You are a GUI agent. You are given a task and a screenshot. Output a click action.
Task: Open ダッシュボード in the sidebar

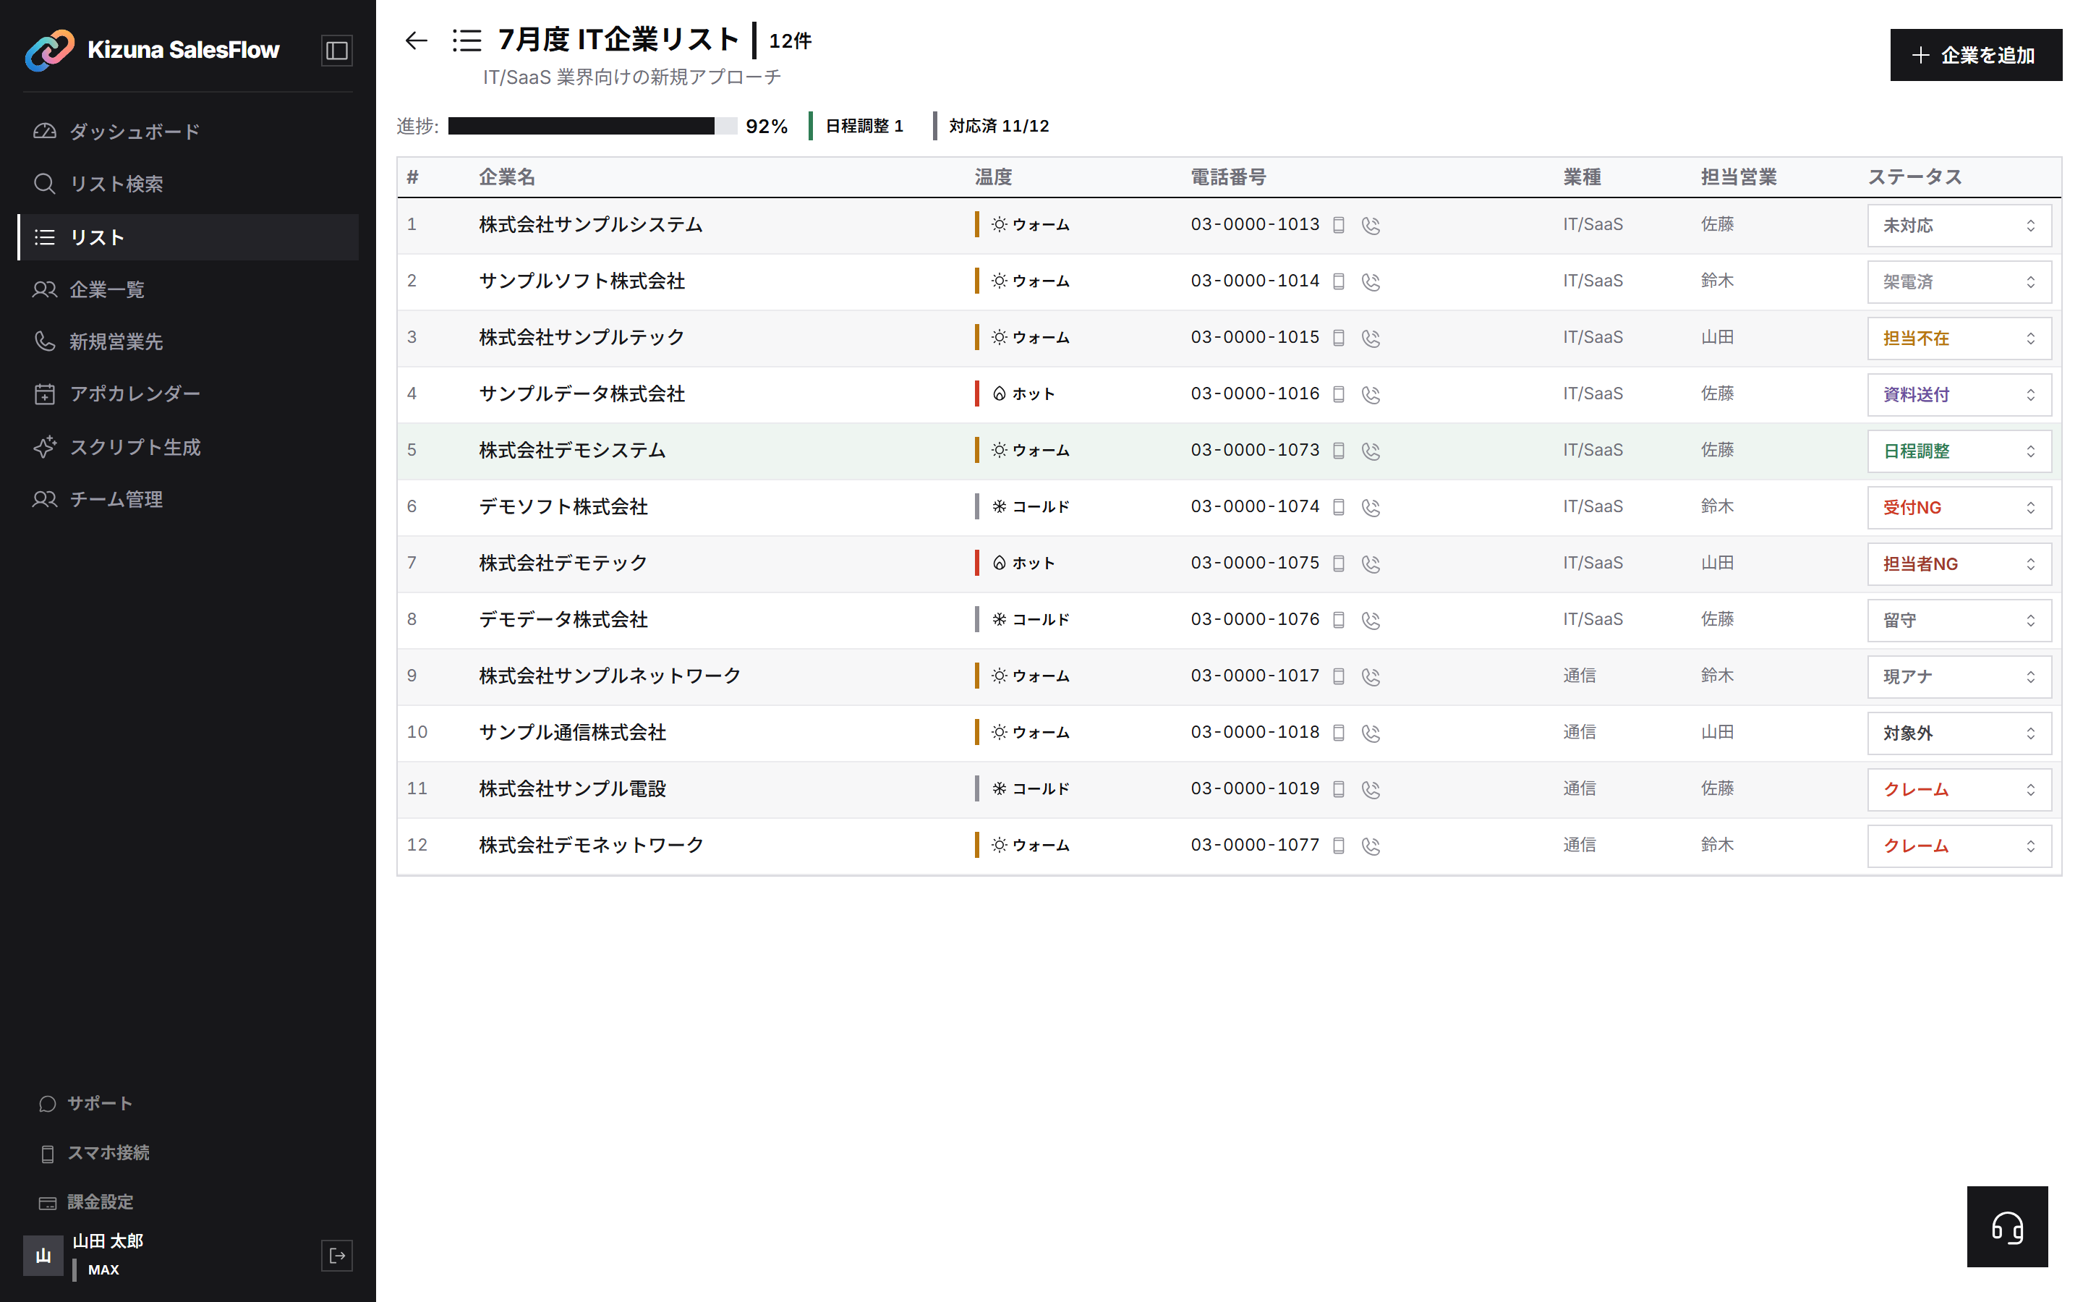pyautogui.click(x=189, y=131)
